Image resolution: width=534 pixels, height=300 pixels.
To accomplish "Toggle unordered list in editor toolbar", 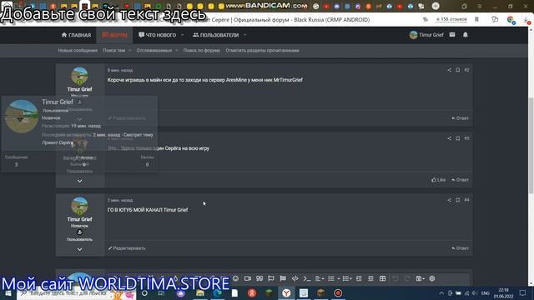I will (x=331, y=278).
